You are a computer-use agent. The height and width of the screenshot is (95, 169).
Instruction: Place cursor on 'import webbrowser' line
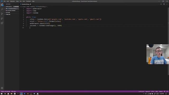34,9
